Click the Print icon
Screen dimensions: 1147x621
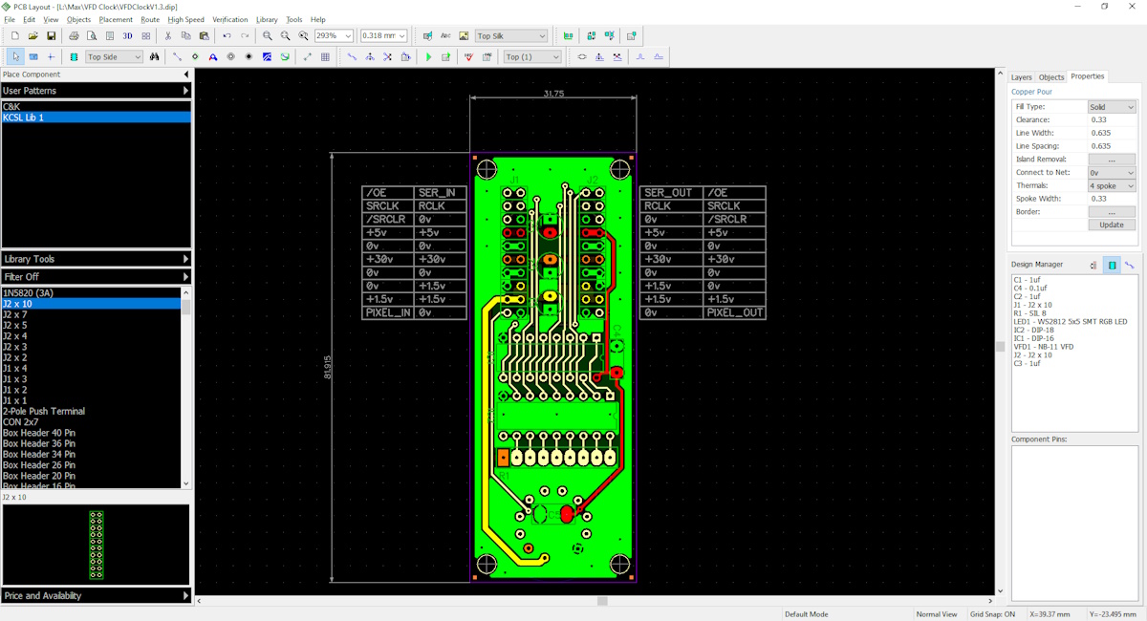point(74,36)
